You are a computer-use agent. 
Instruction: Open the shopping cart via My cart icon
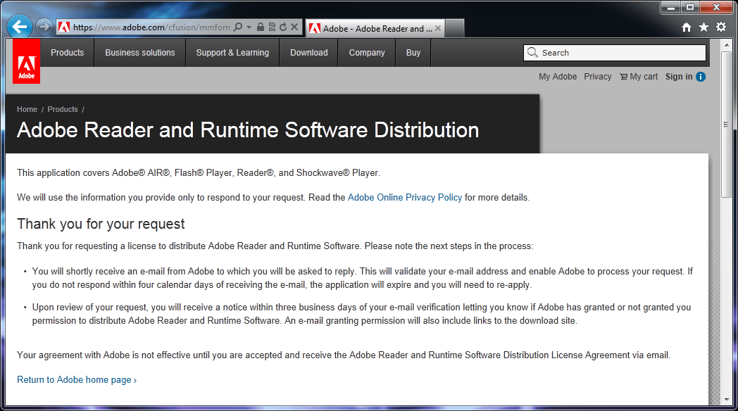pos(638,76)
